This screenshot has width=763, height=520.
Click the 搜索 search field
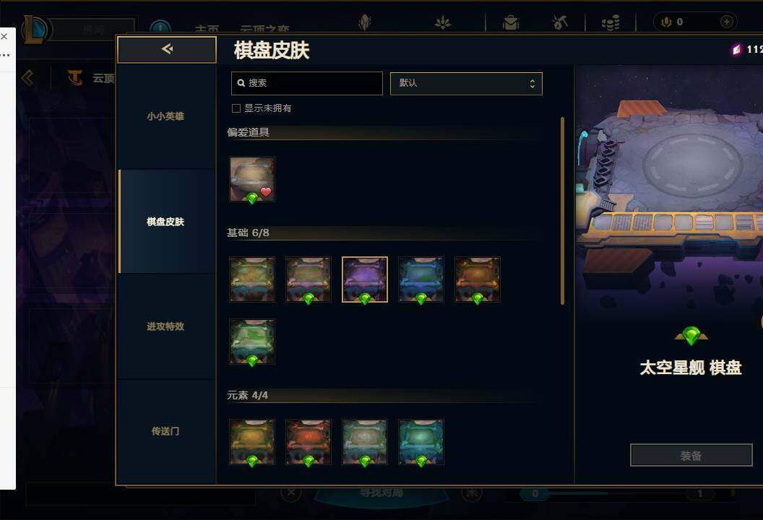click(307, 84)
